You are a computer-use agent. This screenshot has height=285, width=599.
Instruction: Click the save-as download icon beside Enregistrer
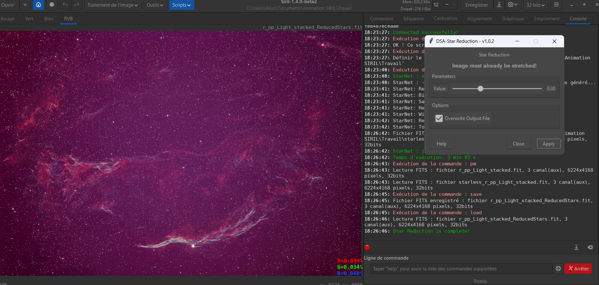coord(499,5)
